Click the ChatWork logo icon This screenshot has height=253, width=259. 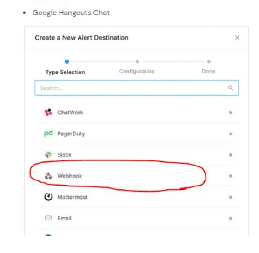tap(48, 113)
